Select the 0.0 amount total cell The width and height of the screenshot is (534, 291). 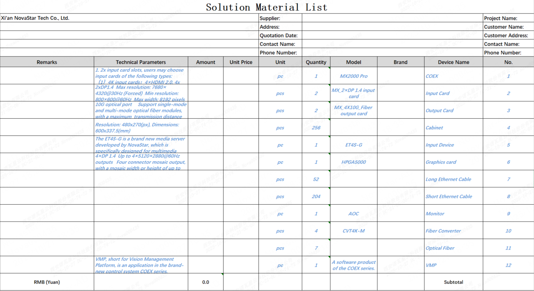pyautogui.click(x=206, y=282)
